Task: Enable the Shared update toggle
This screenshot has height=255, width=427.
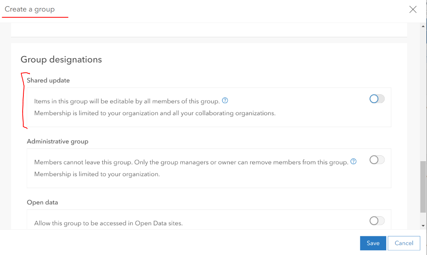Action: click(x=377, y=99)
